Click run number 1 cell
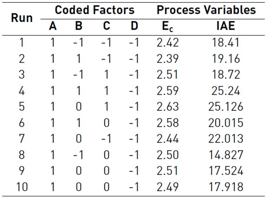Screen dimensions: 267x199 (22, 43)
